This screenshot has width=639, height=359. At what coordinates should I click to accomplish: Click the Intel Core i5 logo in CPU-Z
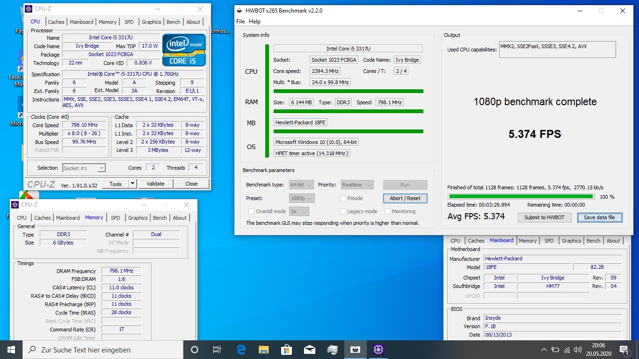pos(184,50)
